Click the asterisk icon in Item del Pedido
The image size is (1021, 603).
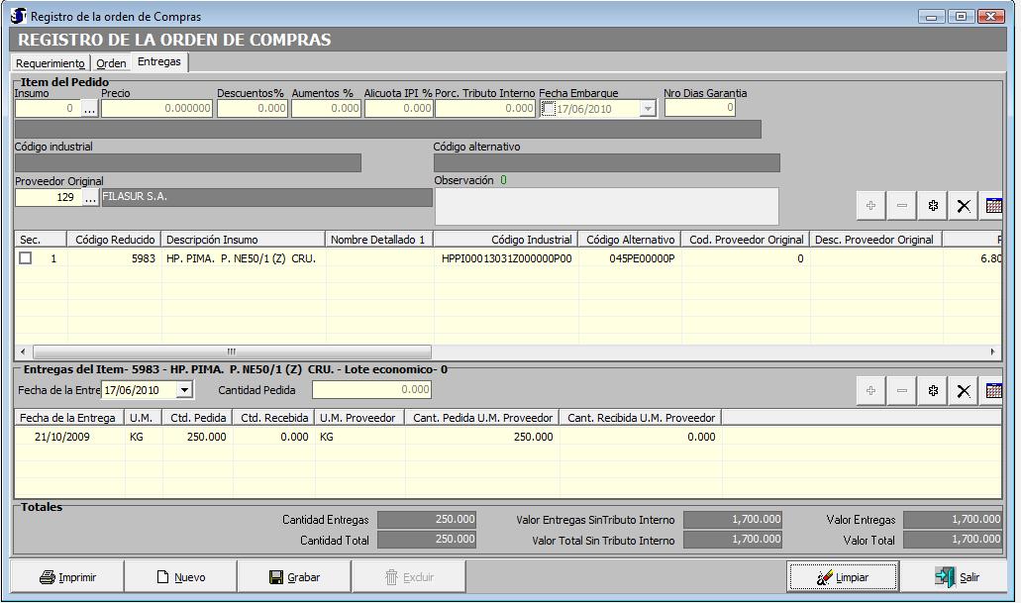tap(932, 206)
